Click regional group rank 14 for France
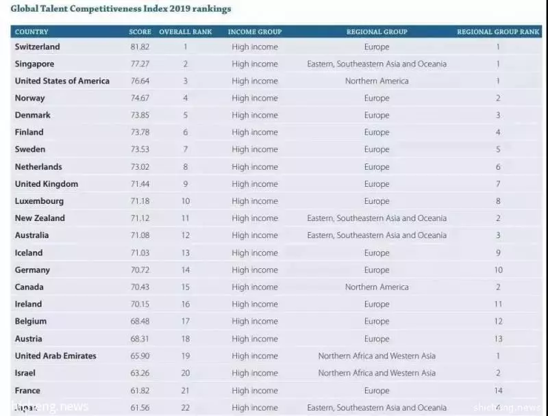This screenshot has height=416, width=548. pos(499,391)
